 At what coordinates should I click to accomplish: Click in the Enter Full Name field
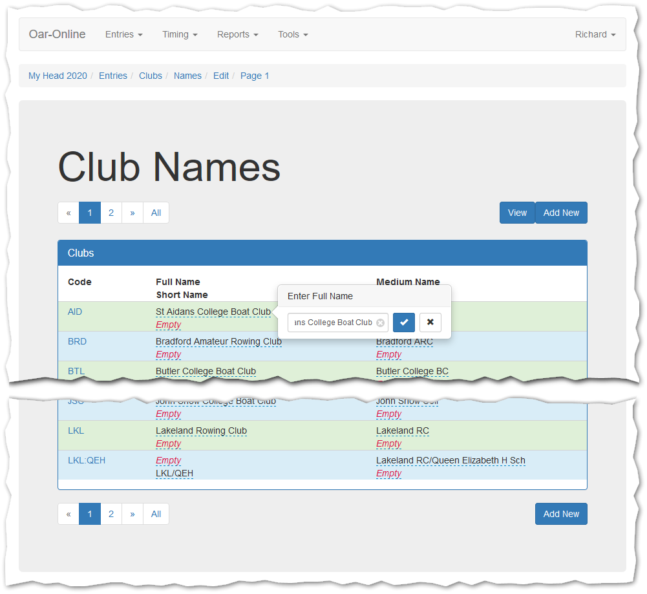point(331,323)
